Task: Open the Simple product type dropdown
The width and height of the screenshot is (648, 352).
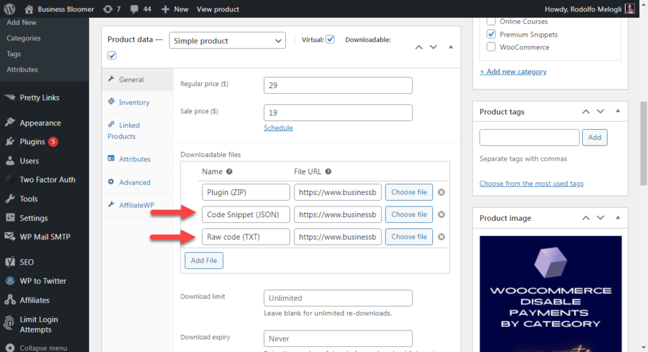Action: click(227, 41)
